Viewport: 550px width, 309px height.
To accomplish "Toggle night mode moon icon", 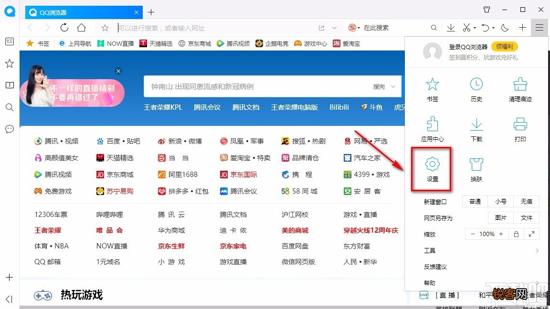I will click(x=505, y=28).
